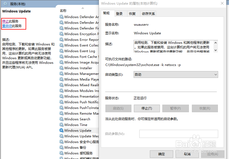Image resolution: width=229 pixels, height=159 pixels.
Task: Click the 停止此服务 link
Action: tap(9, 21)
